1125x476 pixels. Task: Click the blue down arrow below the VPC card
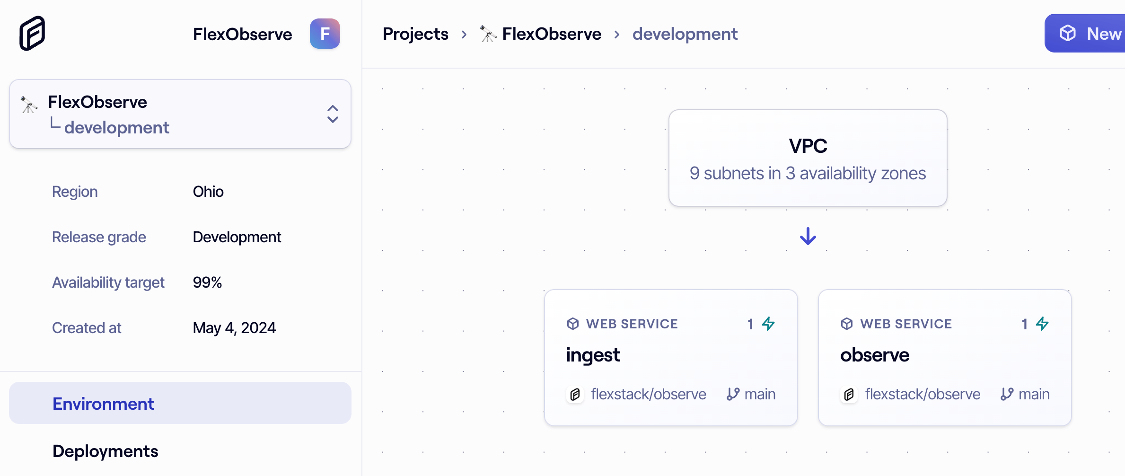pos(807,236)
